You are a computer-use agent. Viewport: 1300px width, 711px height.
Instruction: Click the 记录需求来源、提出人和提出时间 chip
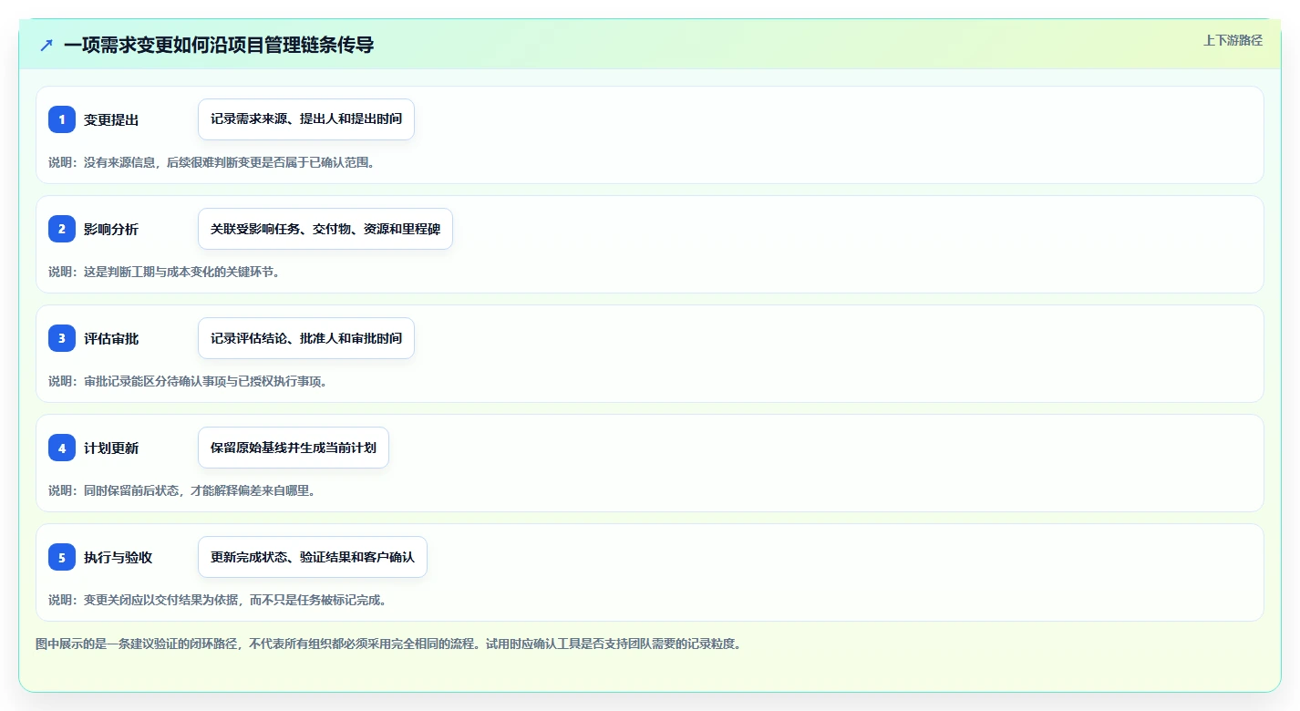coord(306,119)
